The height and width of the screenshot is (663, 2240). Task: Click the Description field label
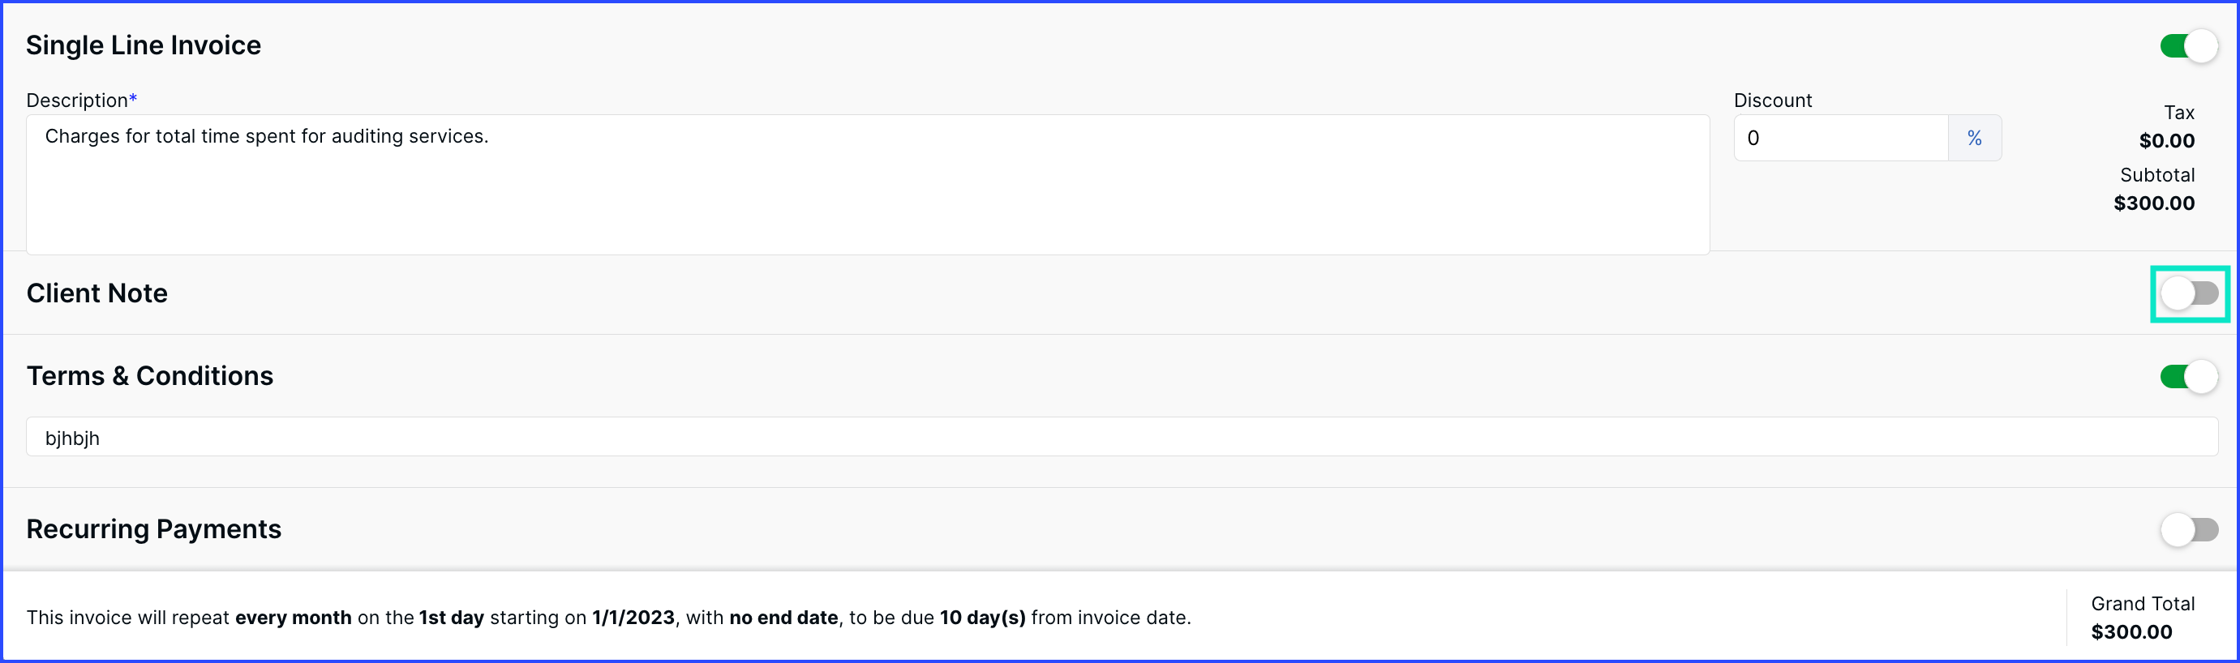point(82,100)
